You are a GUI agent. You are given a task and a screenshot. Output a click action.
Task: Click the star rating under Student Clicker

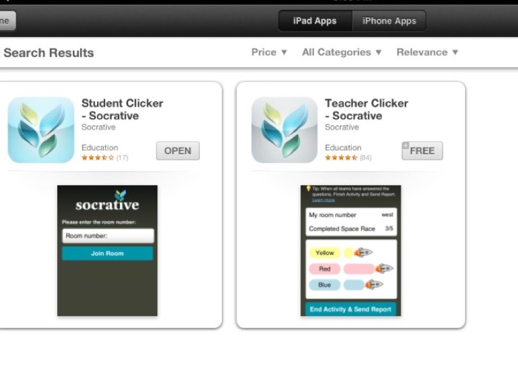98,158
